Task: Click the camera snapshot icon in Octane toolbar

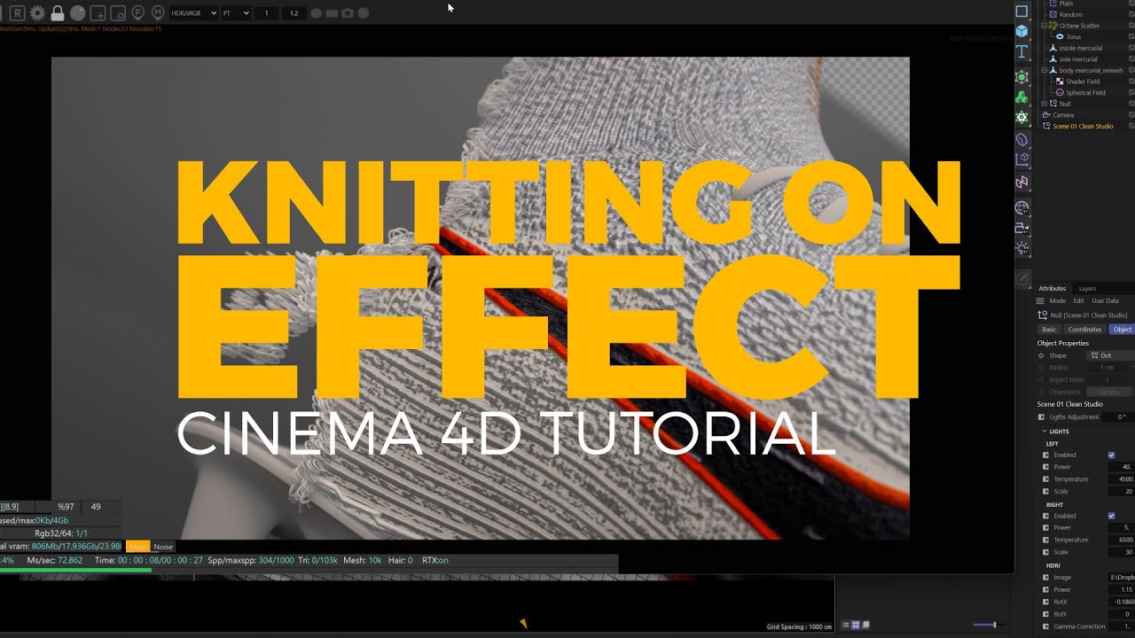Action: point(347,13)
